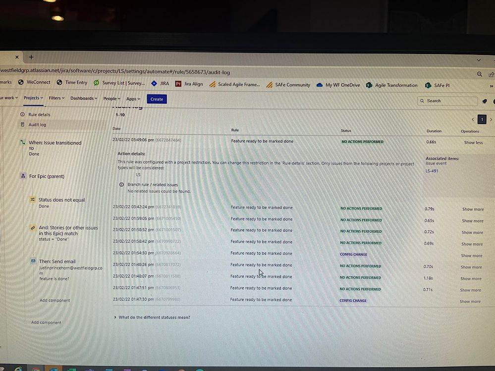Viewport: 495px width, 371px height.
Task: Select Rule details in the sidebar
Action: click(39, 114)
